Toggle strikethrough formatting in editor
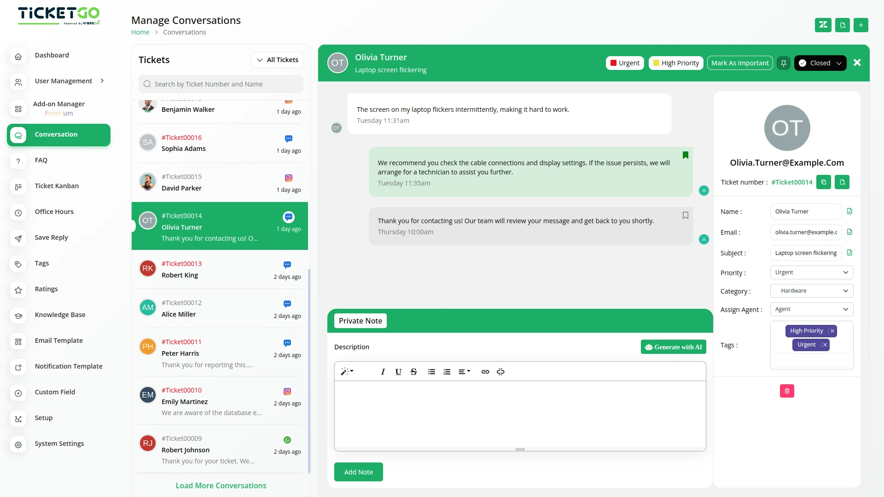 point(413,372)
